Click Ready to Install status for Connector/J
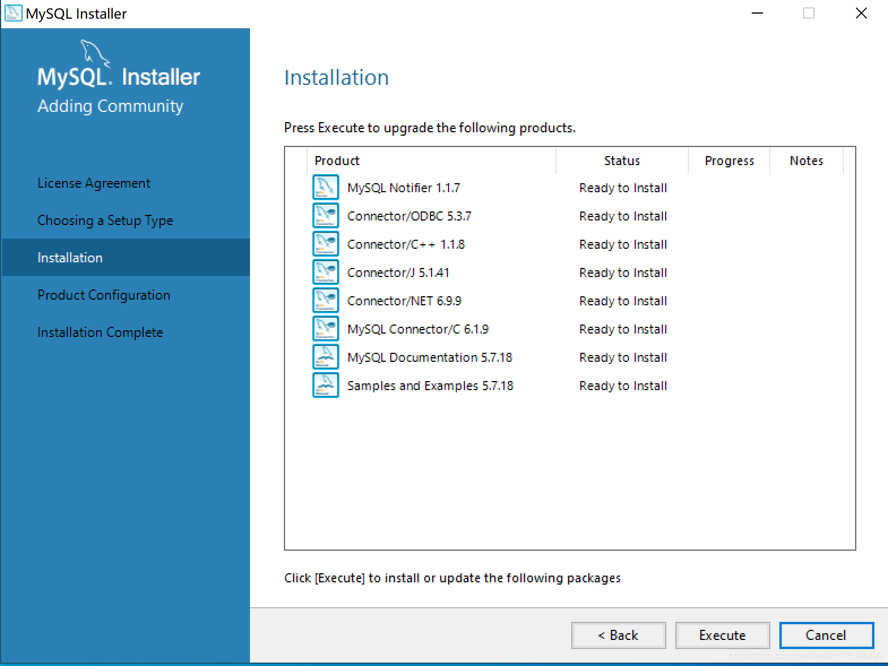 pyautogui.click(x=623, y=273)
